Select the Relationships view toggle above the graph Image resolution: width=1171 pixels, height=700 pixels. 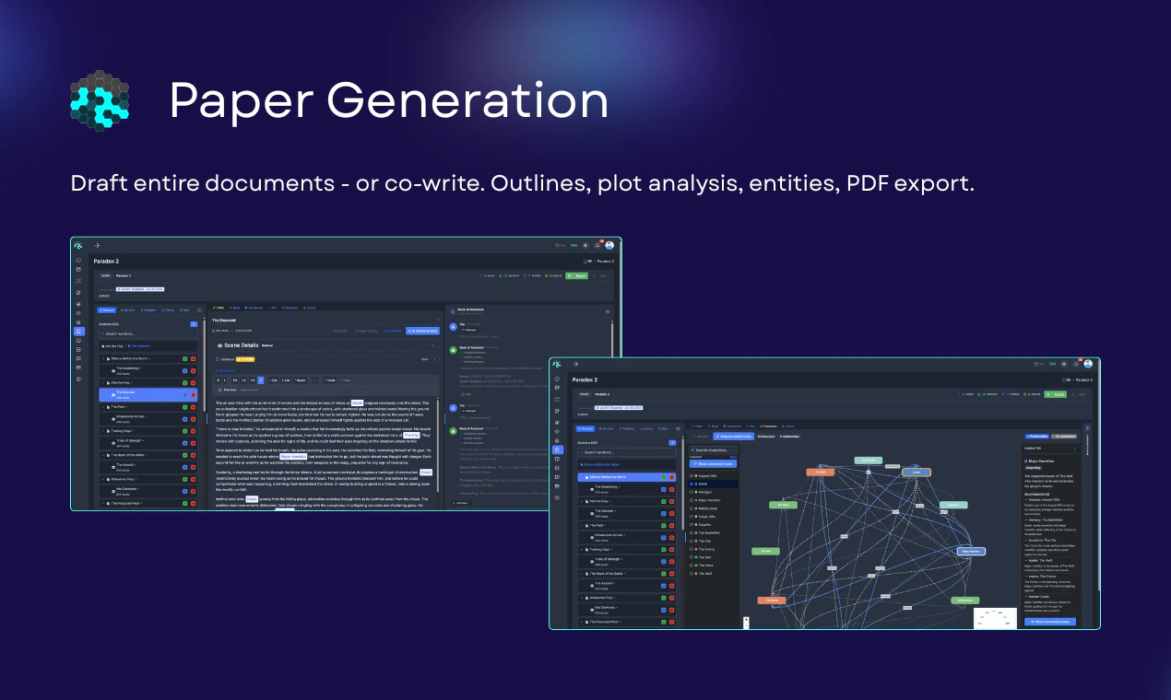(1037, 437)
